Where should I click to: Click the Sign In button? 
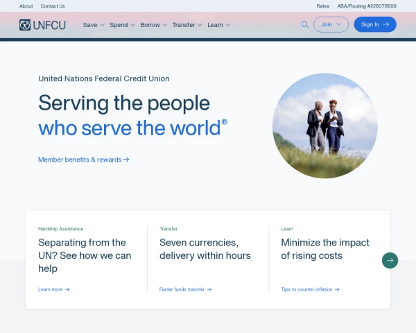pos(375,24)
